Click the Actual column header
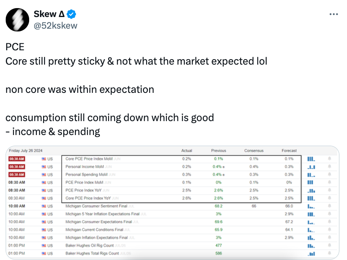The width and height of the screenshot is (347, 260). tap(187, 151)
